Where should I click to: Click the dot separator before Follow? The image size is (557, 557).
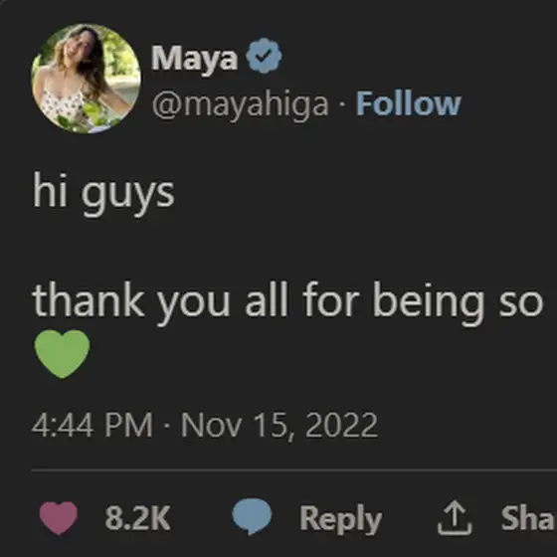click(342, 105)
